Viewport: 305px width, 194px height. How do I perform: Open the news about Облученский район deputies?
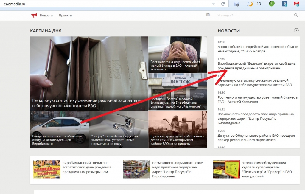tap(256, 138)
